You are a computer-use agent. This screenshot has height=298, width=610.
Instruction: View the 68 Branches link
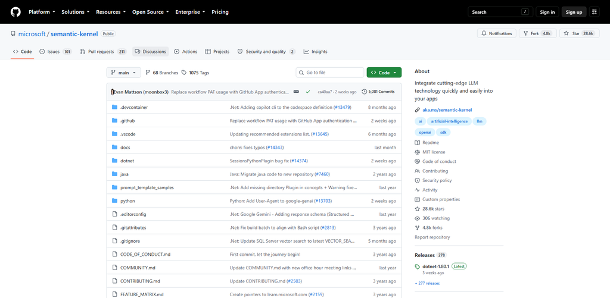pyautogui.click(x=161, y=73)
